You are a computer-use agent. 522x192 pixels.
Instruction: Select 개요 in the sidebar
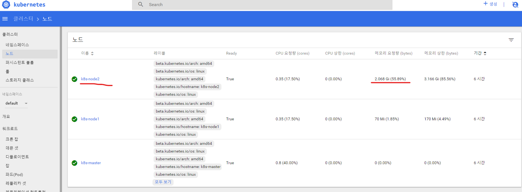click(x=6, y=116)
